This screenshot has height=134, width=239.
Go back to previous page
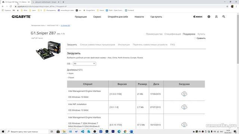[3, 6]
